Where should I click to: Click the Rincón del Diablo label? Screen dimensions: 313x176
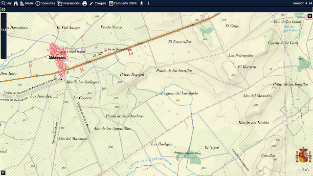pyautogui.click(x=253, y=123)
